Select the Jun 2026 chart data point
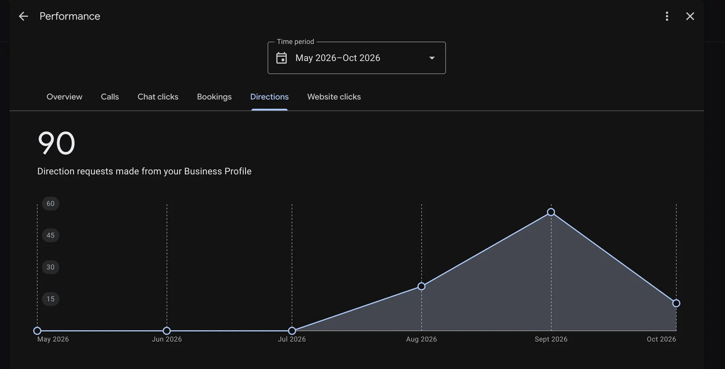 pos(167,331)
